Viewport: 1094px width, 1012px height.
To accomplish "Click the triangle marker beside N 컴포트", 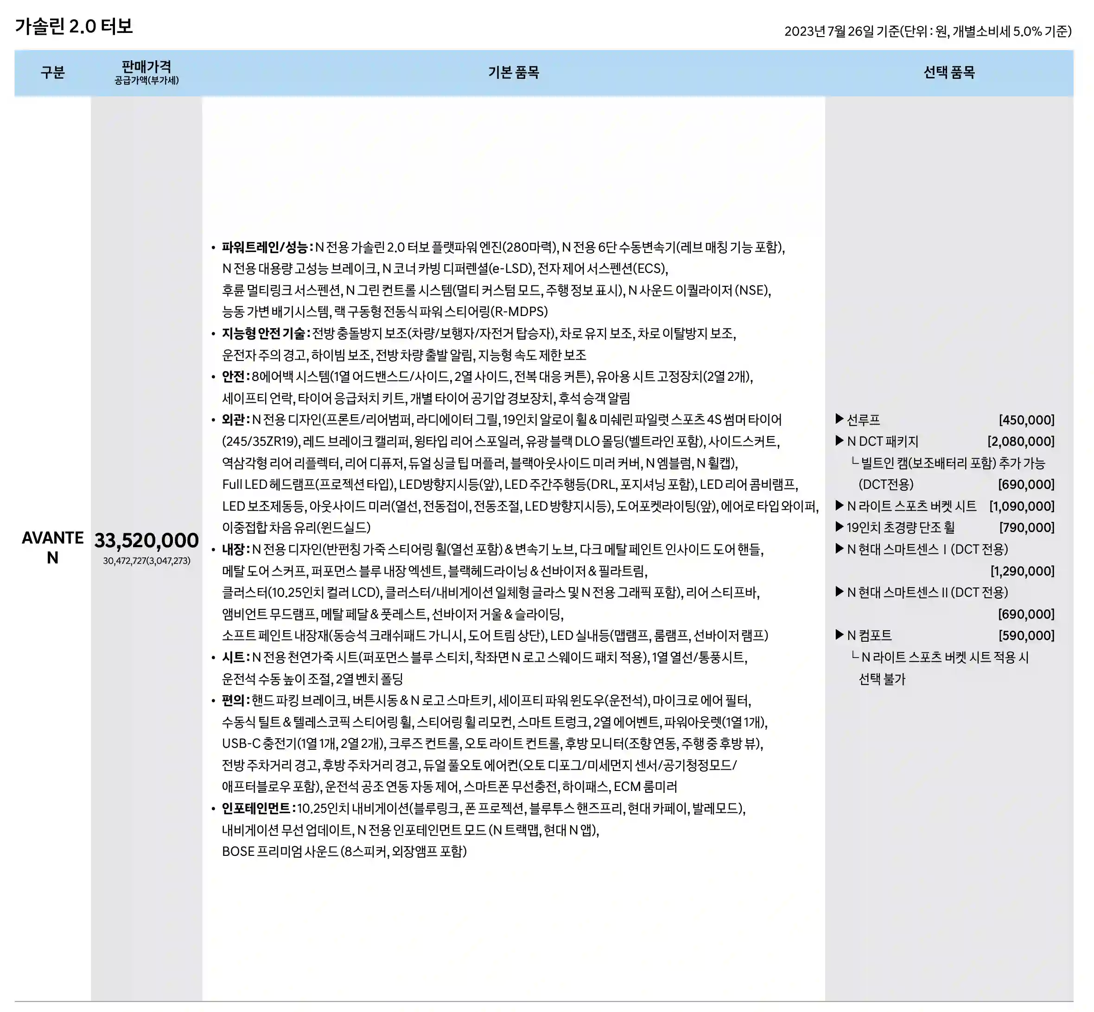I will point(839,635).
